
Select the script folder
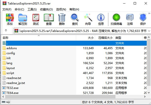click(74, 73)
